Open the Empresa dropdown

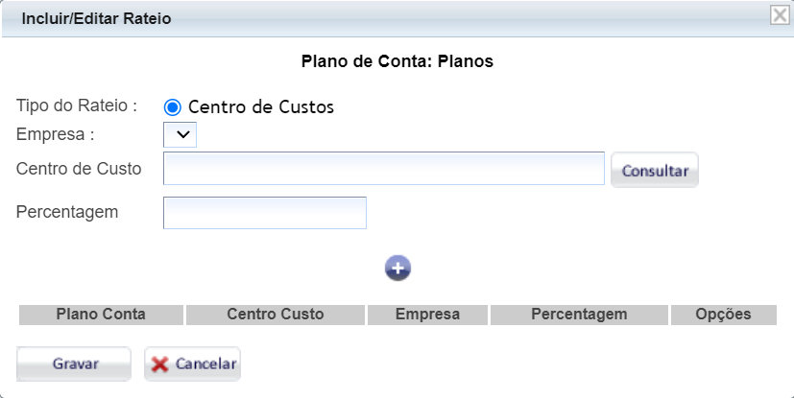coord(180,134)
